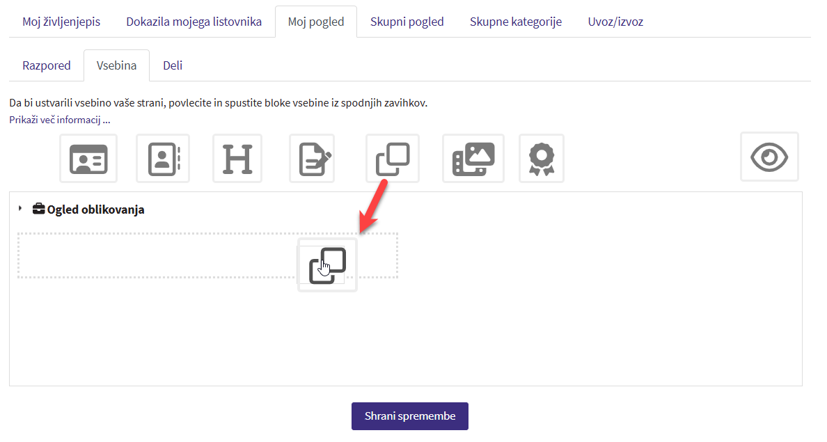Select the personal information card block icon
This screenshot has width=827, height=442.
coord(88,159)
